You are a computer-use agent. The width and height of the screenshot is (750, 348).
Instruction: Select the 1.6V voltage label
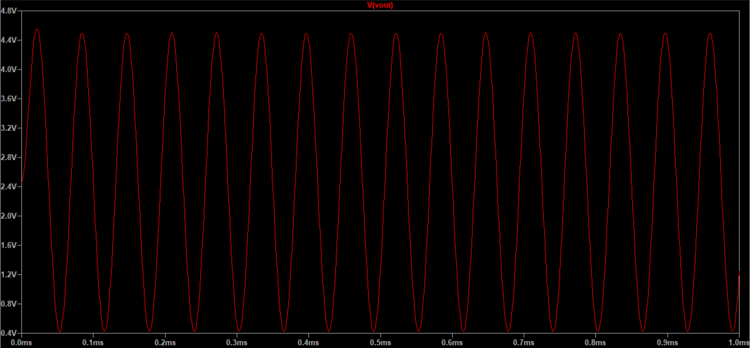pos(9,245)
